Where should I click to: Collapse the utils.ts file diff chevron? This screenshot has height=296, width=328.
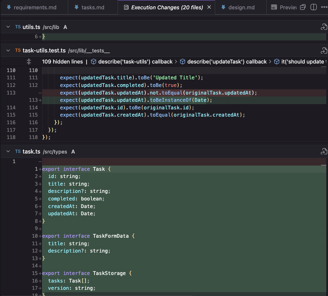(x=8, y=27)
